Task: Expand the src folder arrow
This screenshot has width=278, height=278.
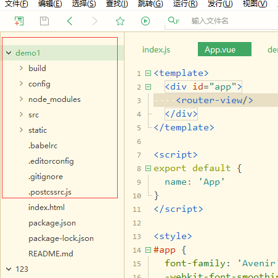Action: 21,114
